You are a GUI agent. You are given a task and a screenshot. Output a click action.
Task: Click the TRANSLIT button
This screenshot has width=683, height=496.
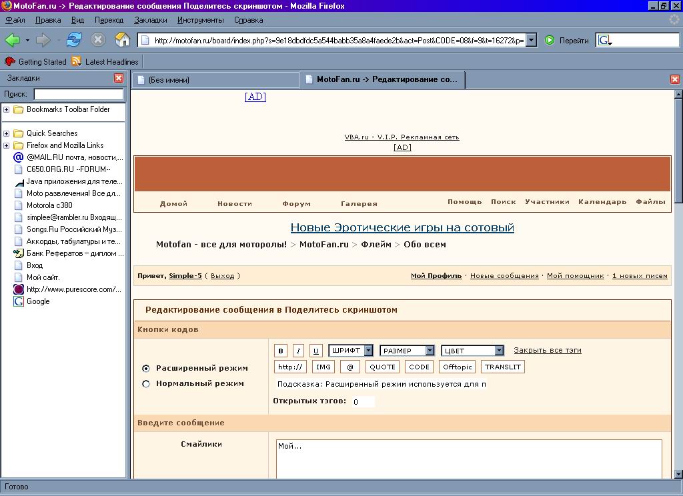click(503, 367)
